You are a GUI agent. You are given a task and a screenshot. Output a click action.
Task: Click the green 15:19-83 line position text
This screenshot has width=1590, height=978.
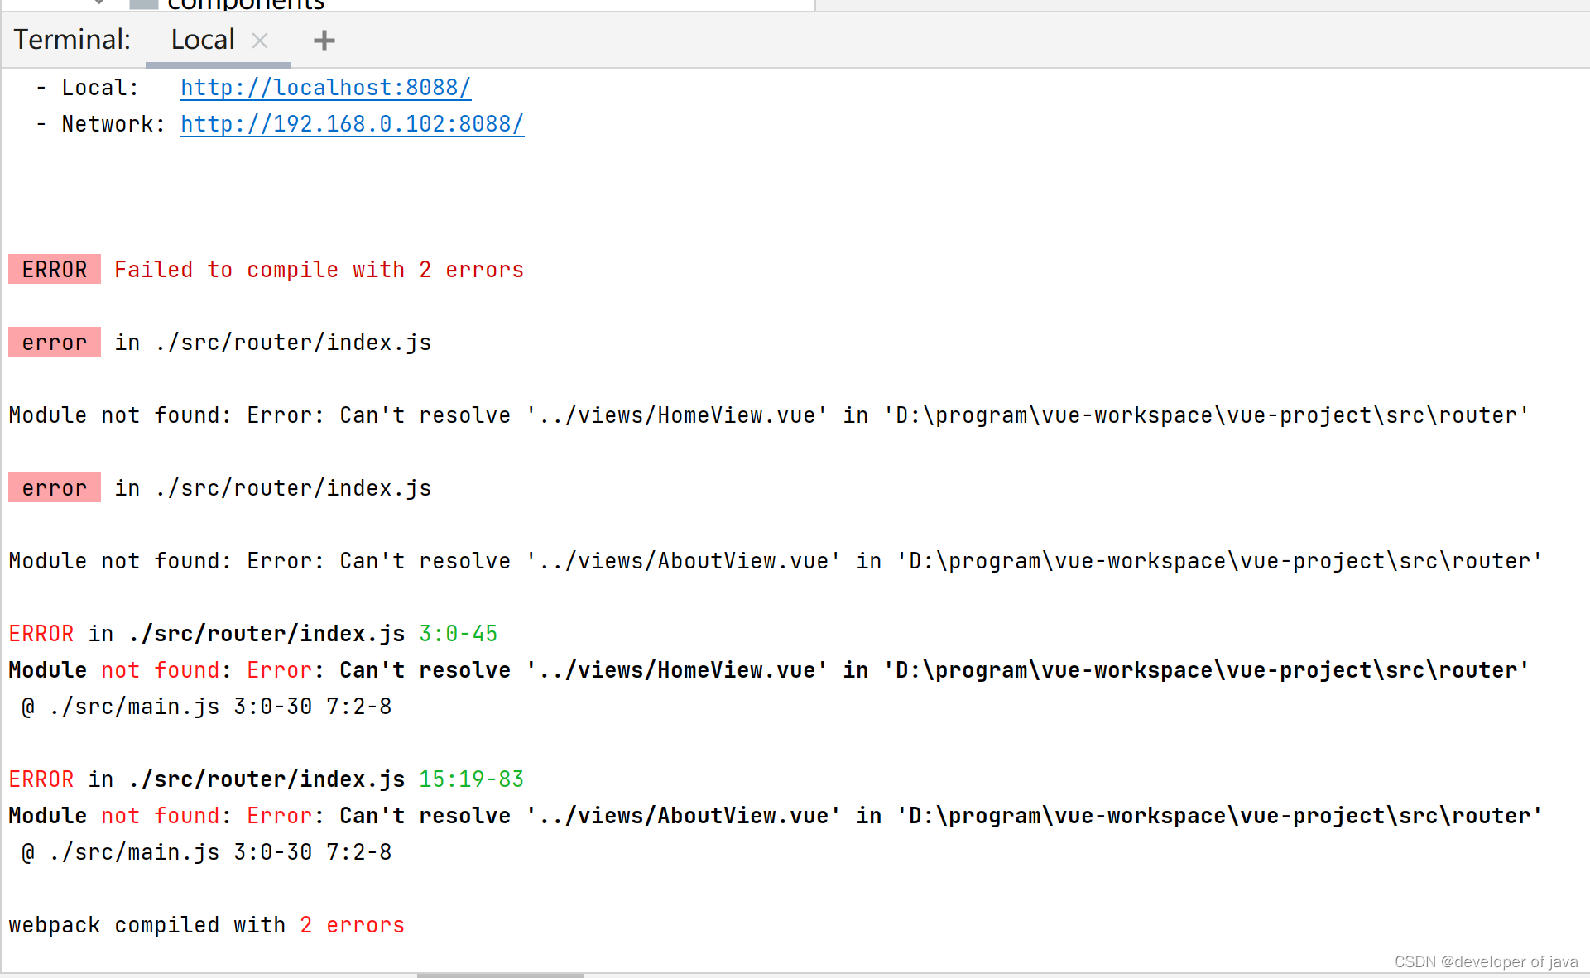click(471, 779)
